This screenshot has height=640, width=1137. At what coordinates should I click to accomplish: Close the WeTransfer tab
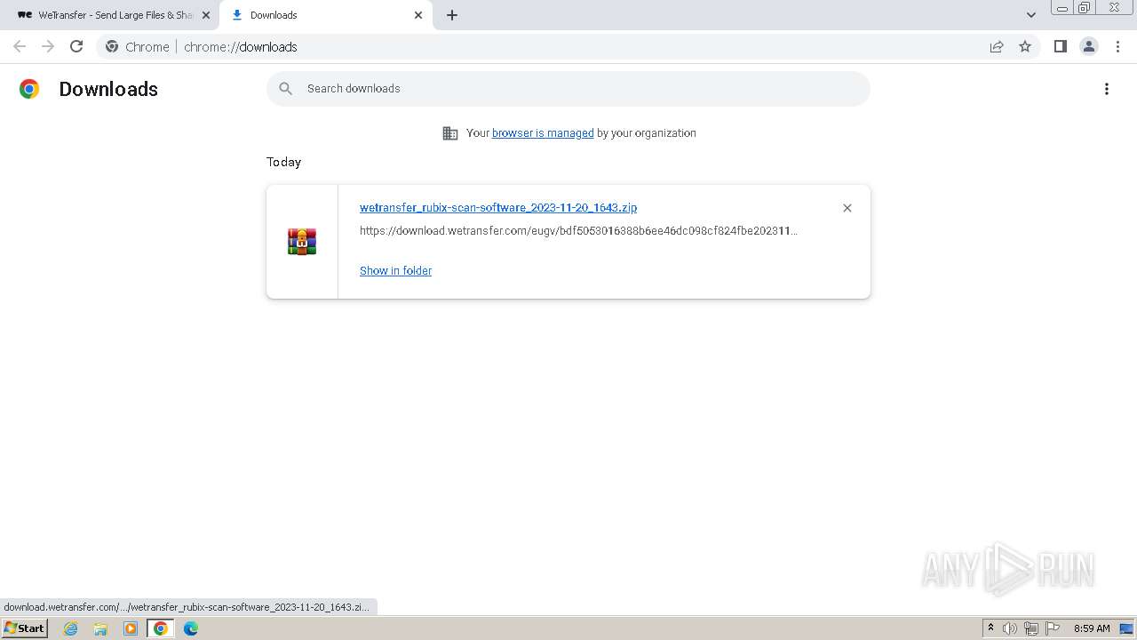[x=206, y=15]
